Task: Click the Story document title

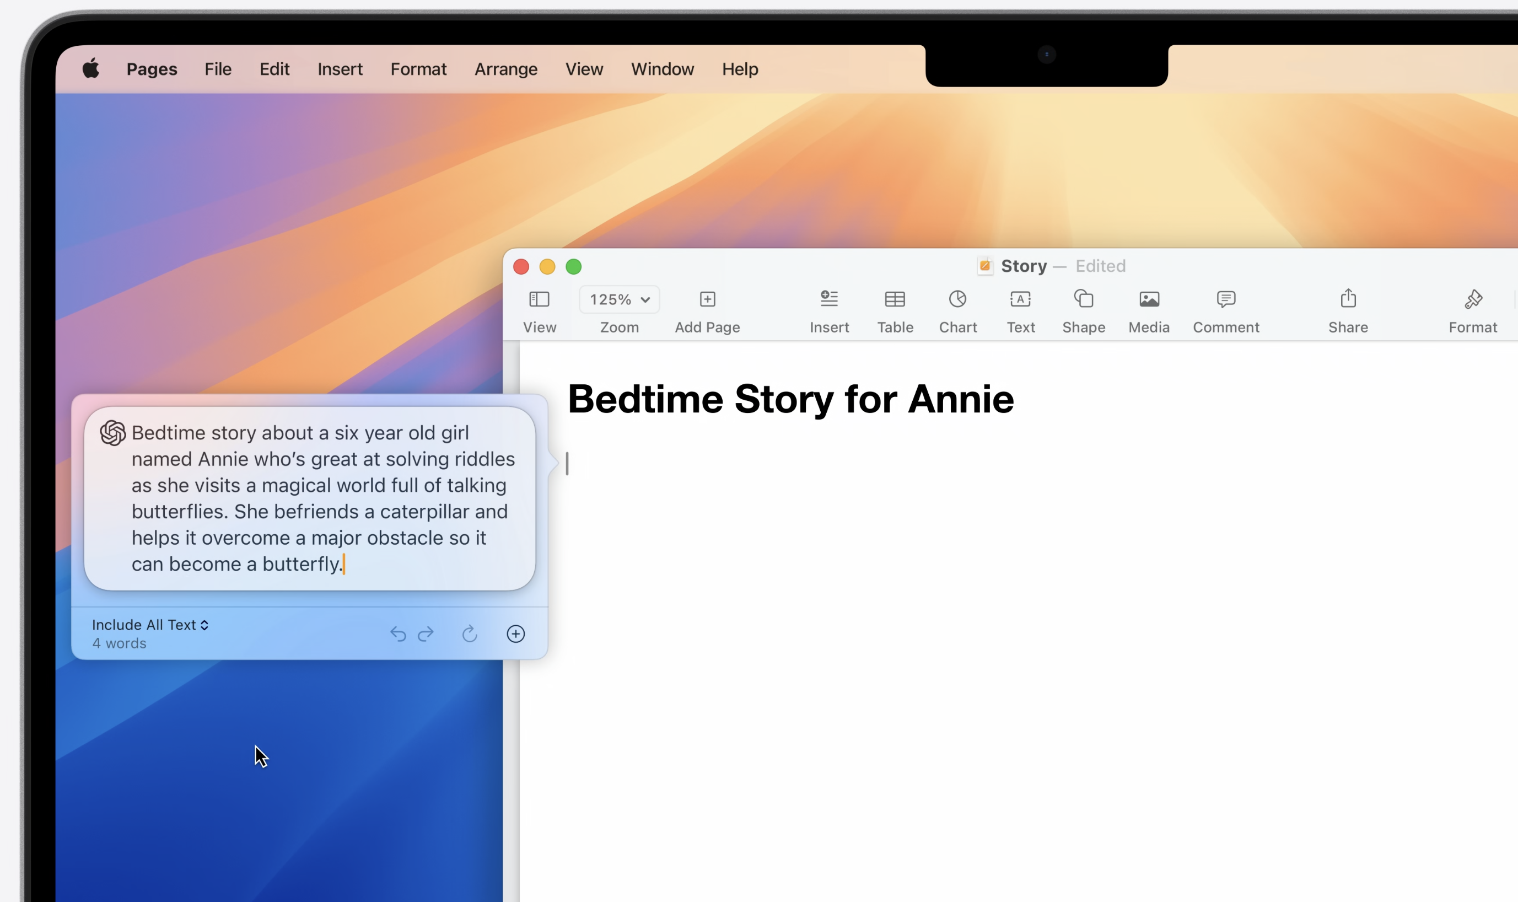Action: [x=1024, y=266]
